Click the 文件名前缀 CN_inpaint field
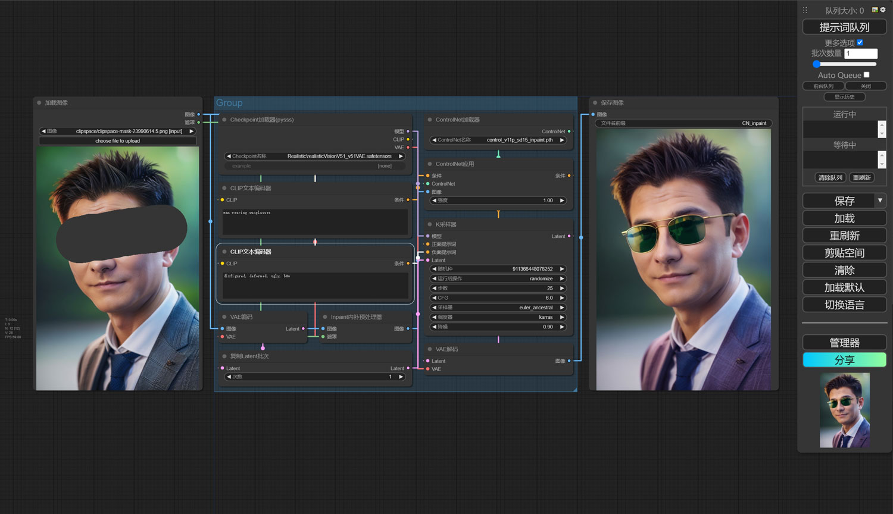Screen dimensions: 893x514 click(x=683, y=123)
